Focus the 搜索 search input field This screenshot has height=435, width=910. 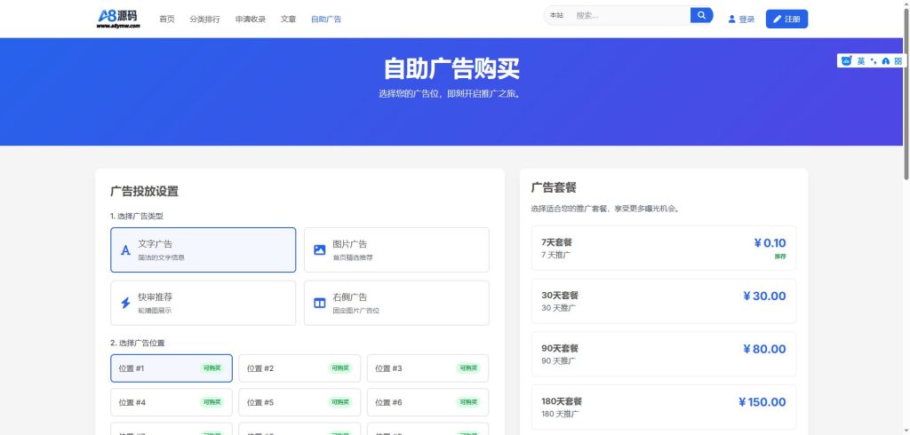630,16
